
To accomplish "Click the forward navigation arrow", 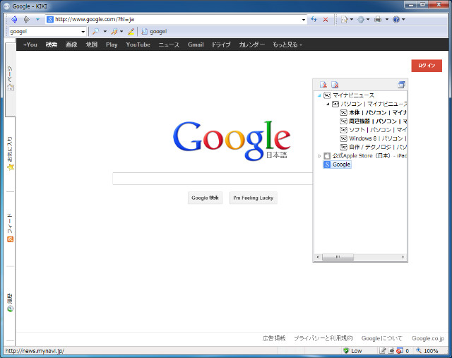I will click(x=27, y=19).
